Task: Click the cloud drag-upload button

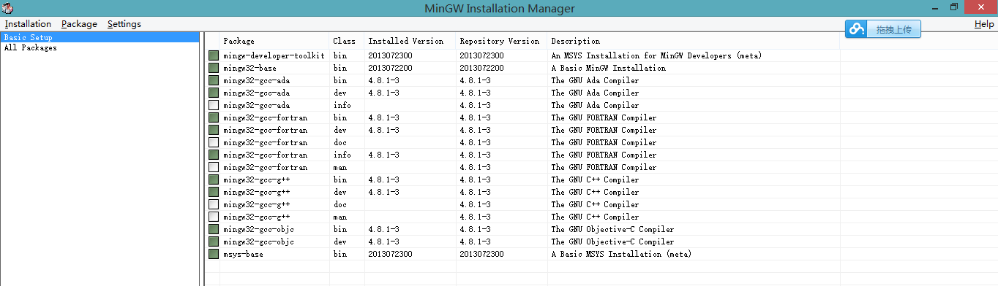Action: (883, 29)
